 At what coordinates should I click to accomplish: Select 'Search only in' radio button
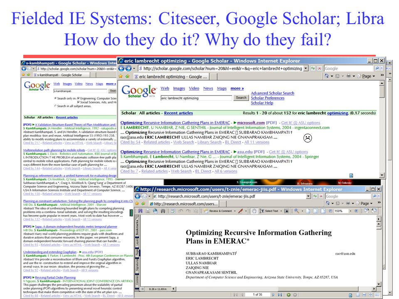pyautogui.click(x=55, y=98)
